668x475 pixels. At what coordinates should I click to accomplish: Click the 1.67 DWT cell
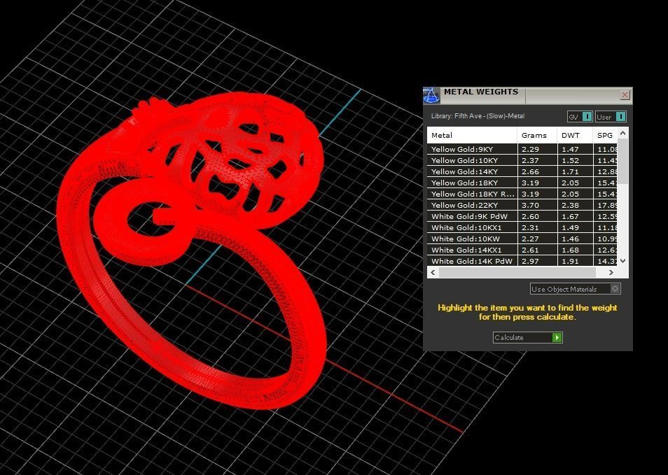(575, 216)
